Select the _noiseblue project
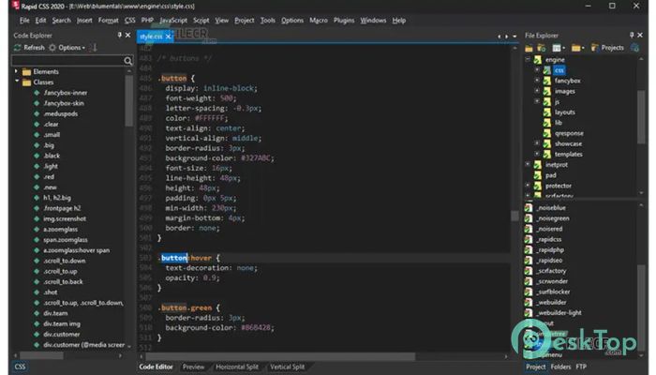656x375 pixels. click(x=551, y=208)
